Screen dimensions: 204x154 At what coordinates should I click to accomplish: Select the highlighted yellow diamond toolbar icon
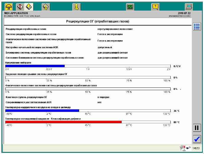pos(28,6)
